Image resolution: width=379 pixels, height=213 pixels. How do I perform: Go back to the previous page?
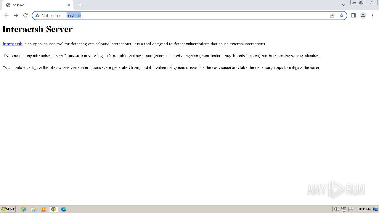click(x=7, y=15)
